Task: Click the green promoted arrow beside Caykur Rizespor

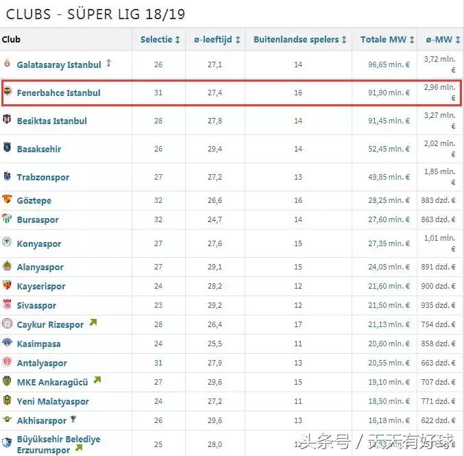Action: point(93,323)
